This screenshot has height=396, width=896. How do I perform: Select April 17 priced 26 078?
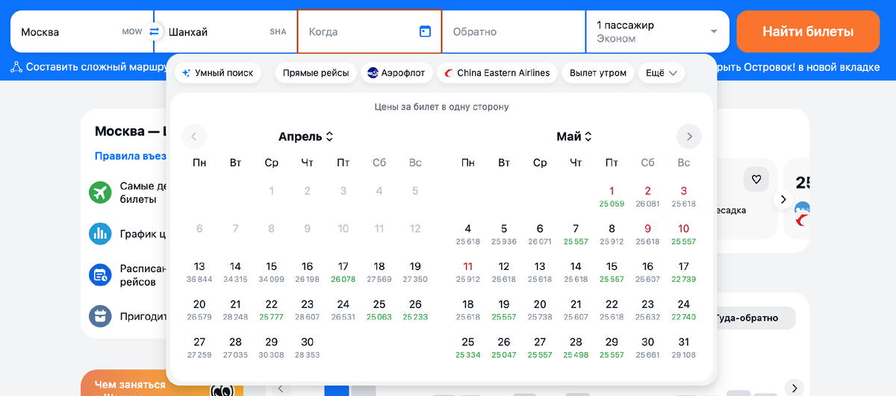[x=343, y=271]
